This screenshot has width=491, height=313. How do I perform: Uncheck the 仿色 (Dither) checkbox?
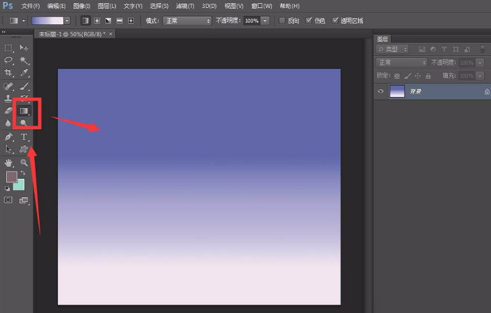pyautogui.click(x=309, y=21)
